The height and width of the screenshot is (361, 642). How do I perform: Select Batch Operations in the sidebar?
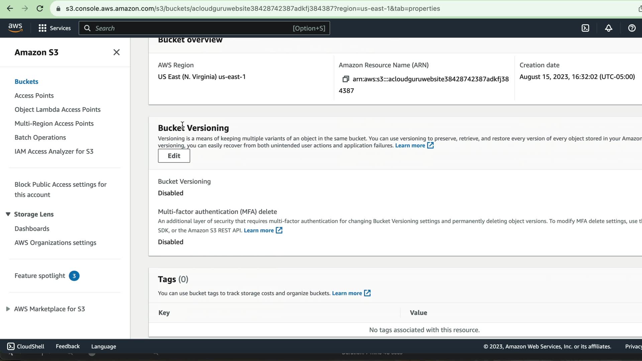pyautogui.click(x=40, y=137)
